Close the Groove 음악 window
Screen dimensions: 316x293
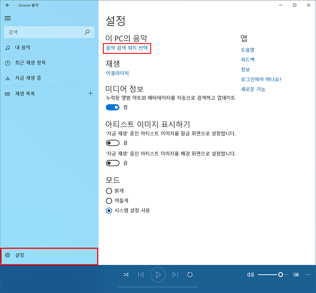pyautogui.click(x=309, y=5)
